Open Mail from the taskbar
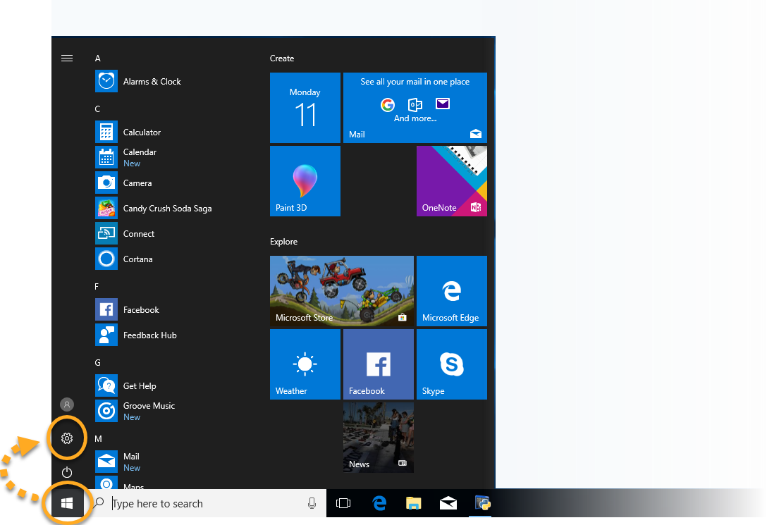Screen dimensions: 767x525 [x=448, y=503]
